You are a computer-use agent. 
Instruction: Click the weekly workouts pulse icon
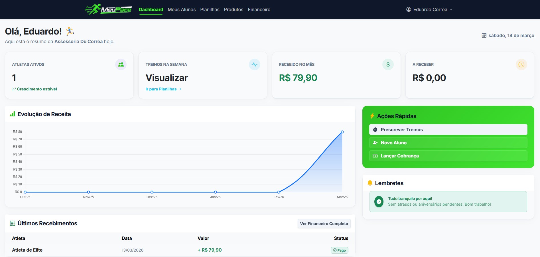pyautogui.click(x=254, y=64)
